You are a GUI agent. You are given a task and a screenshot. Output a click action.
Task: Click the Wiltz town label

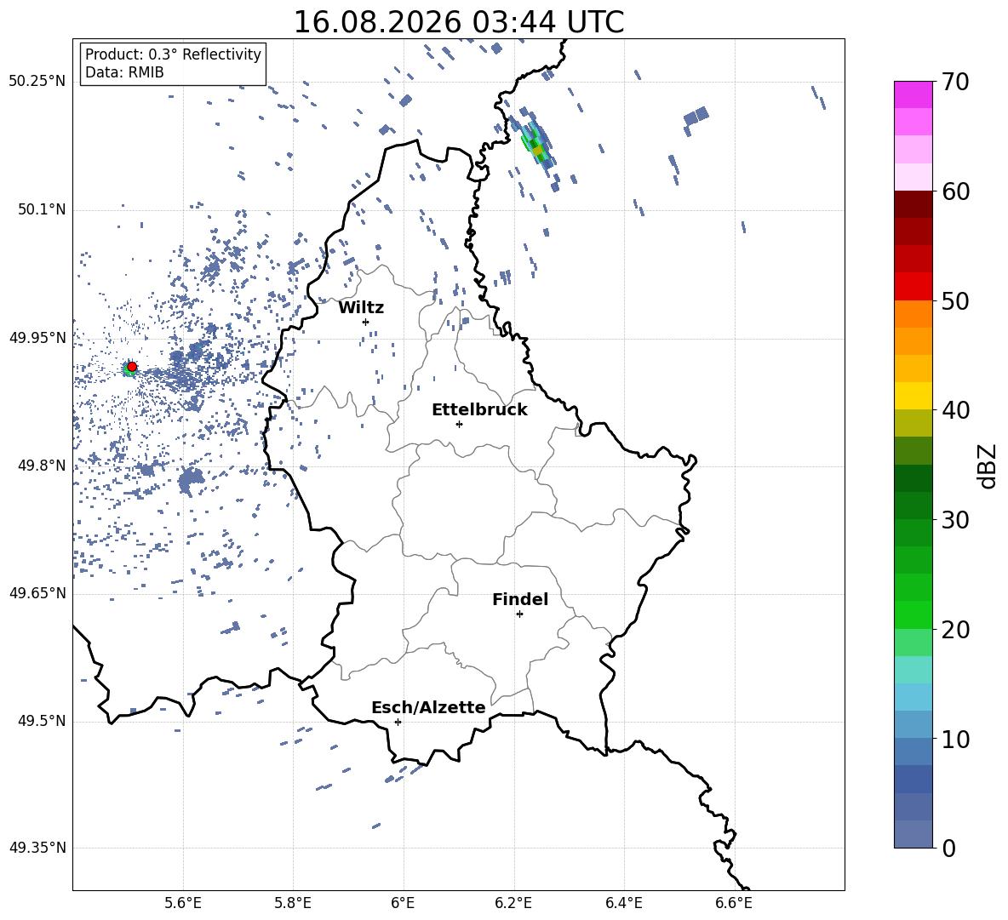coord(361,308)
